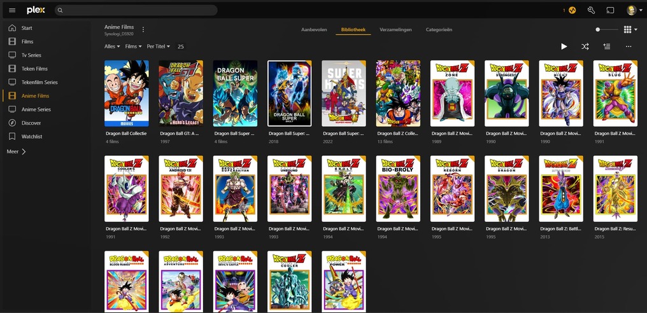Open the hamburger menu icon
Viewport: 647px width, 313px height.
(x=12, y=10)
